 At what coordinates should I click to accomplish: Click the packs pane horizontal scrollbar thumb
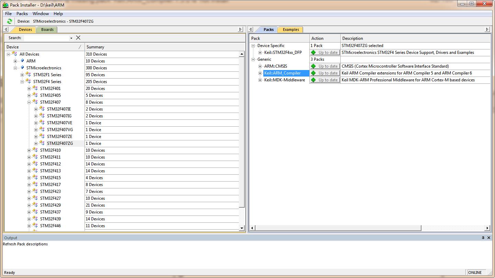point(338,228)
